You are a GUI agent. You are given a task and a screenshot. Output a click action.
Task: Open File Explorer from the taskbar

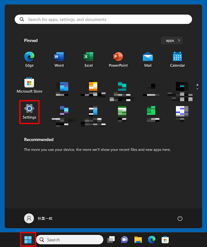point(138,240)
